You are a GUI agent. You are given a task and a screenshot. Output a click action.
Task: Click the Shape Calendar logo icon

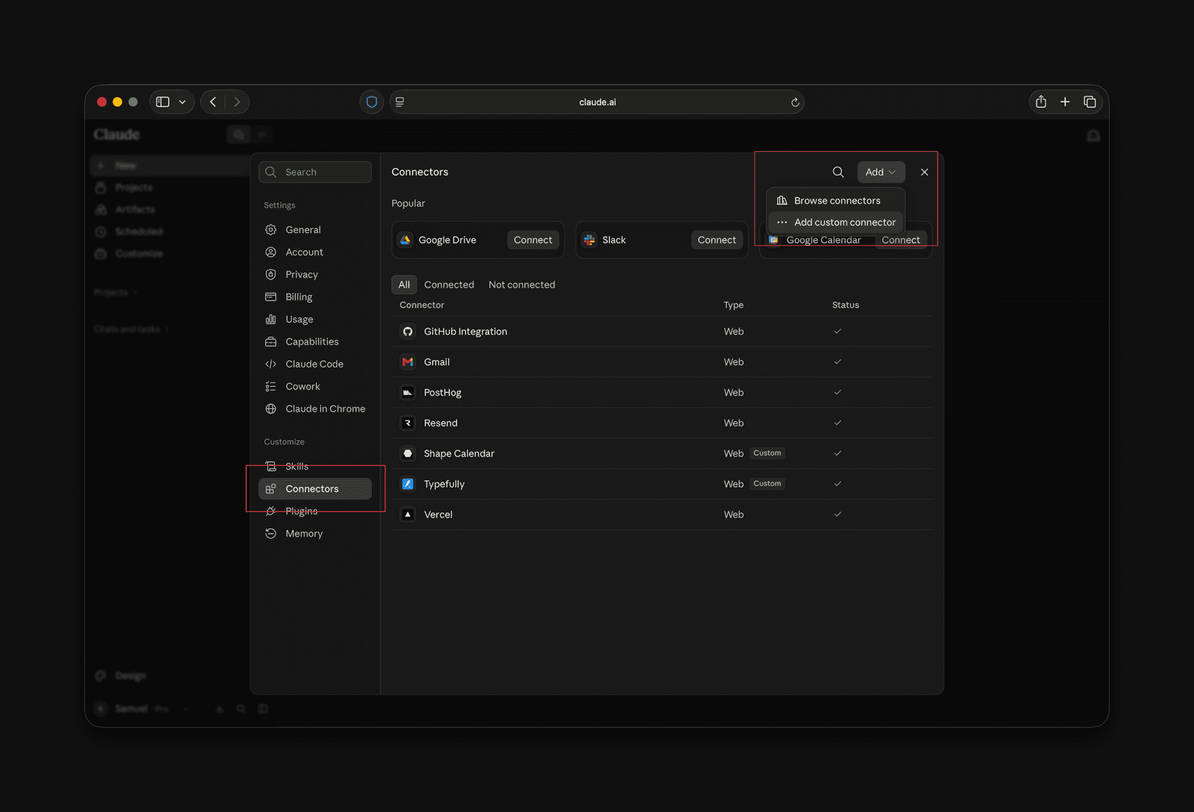pyautogui.click(x=408, y=453)
